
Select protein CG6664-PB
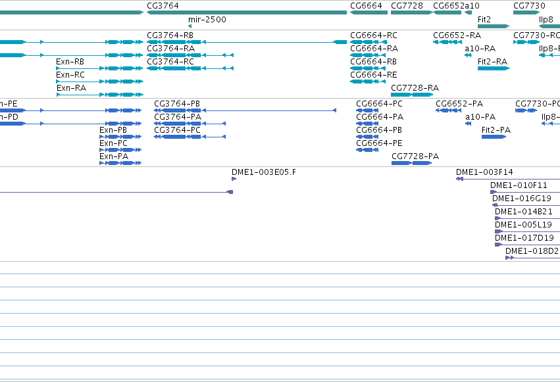367,137
